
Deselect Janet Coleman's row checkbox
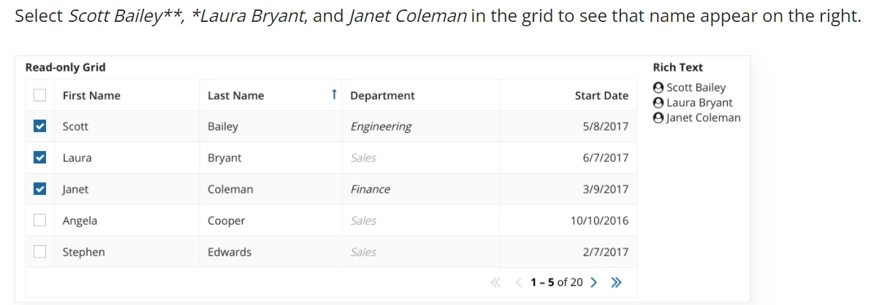coord(40,189)
